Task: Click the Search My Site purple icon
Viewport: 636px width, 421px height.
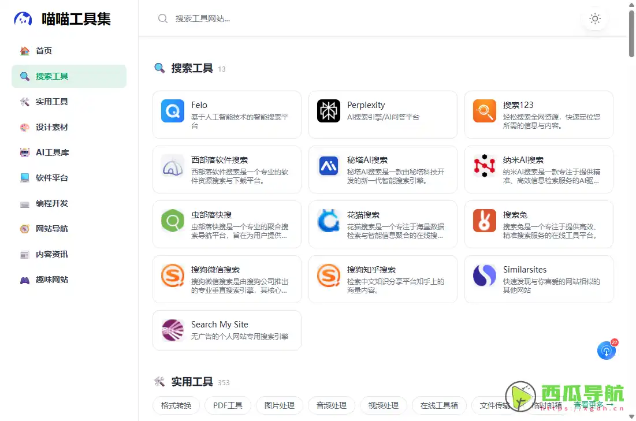Action: (x=173, y=330)
